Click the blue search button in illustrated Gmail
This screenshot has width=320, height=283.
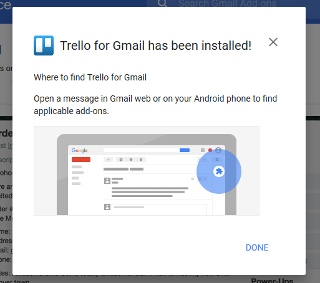pyautogui.click(x=185, y=150)
